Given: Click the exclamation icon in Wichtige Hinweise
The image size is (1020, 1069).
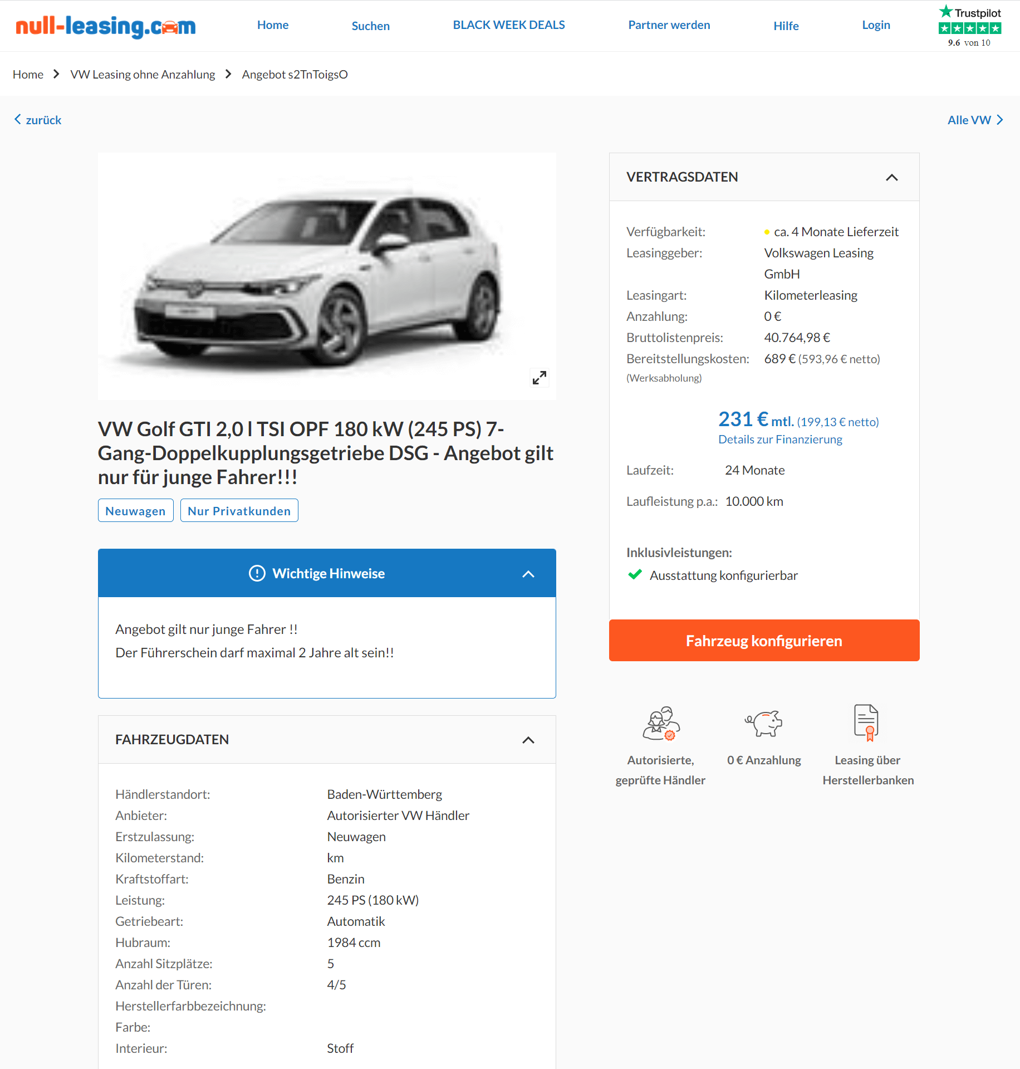Looking at the screenshot, I should (x=257, y=573).
